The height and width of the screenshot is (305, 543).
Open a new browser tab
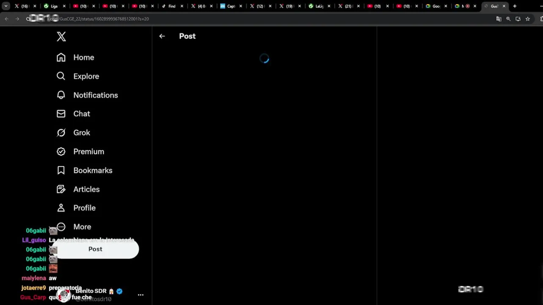[515, 6]
